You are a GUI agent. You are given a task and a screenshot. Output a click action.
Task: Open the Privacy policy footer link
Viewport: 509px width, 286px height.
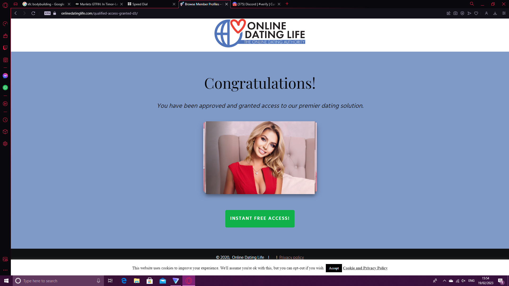291,257
